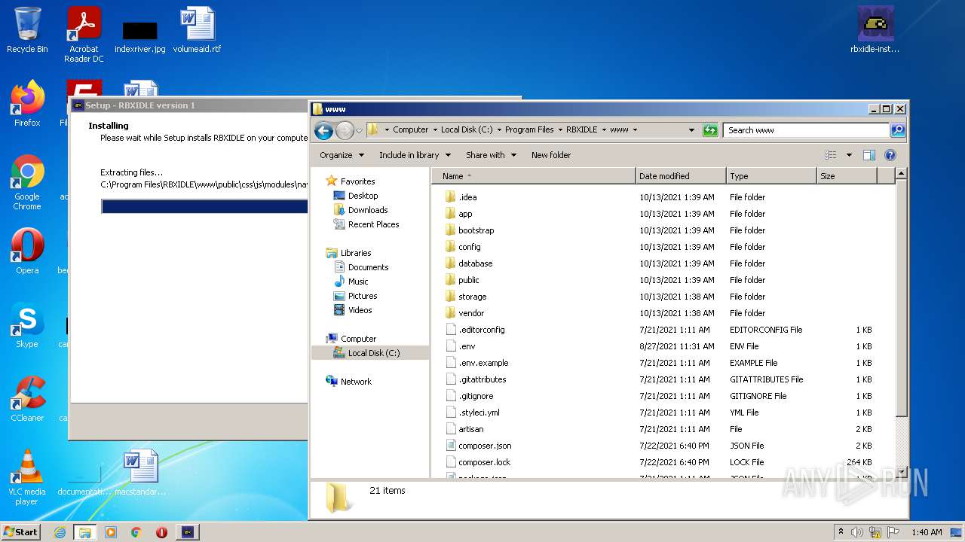The height and width of the screenshot is (542, 965).
Task: Click RBXIDLE setup taskbar button
Action: 188,532
